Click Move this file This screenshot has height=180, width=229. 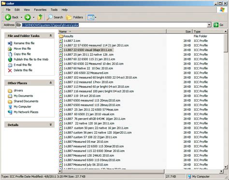[x=22, y=49]
